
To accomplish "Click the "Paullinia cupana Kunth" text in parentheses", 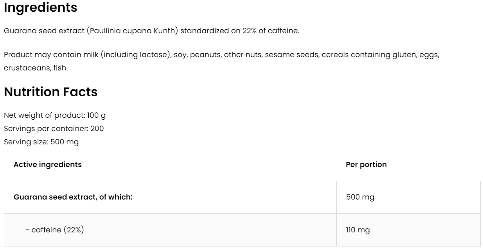I will pos(133,31).
